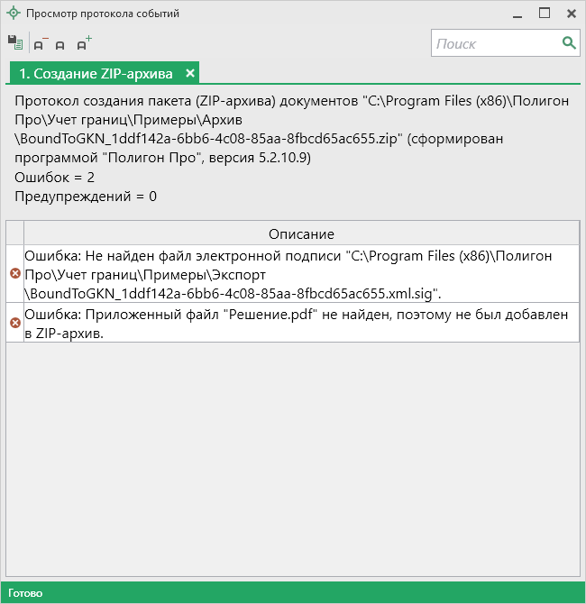Maximize the event protocol window
Viewport: 586px width, 604px height.
coord(544,14)
